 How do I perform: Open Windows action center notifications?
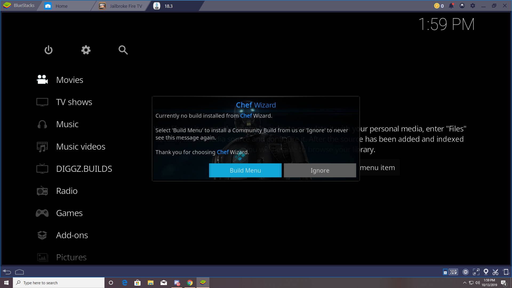(x=504, y=283)
